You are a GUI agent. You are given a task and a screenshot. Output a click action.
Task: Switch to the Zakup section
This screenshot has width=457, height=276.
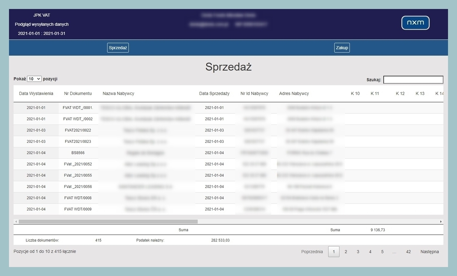coord(341,47)
